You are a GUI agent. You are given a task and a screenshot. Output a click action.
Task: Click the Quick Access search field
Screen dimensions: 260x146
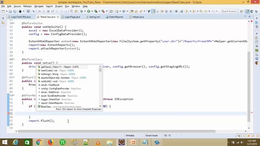click(x=229, y=11)
